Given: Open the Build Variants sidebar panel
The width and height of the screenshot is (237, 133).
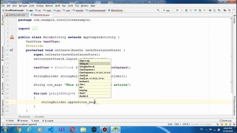Looking at the screenshot, I should [2, 53].
